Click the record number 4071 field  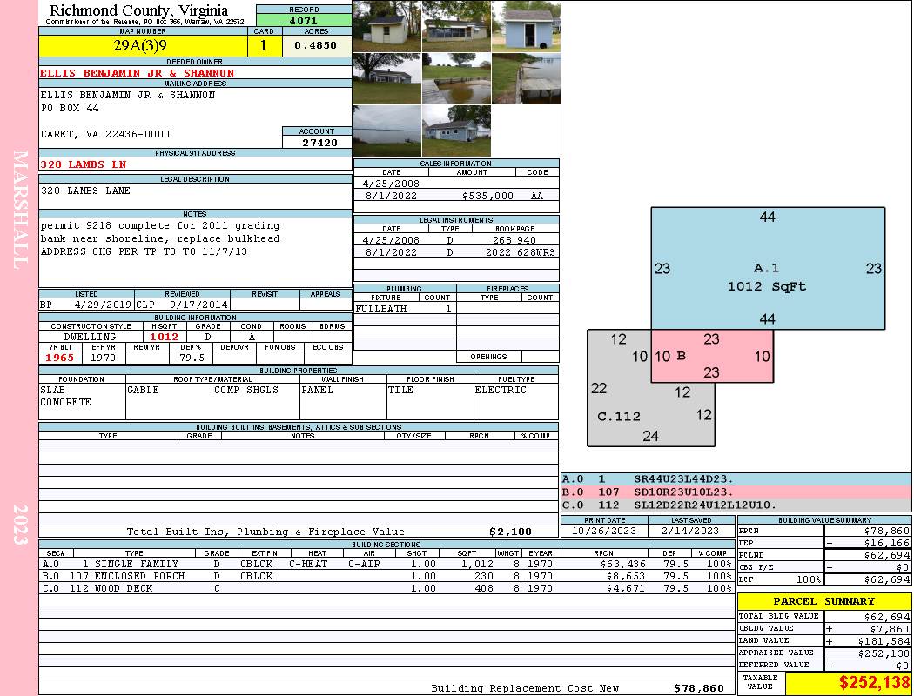tap(304, 20)
